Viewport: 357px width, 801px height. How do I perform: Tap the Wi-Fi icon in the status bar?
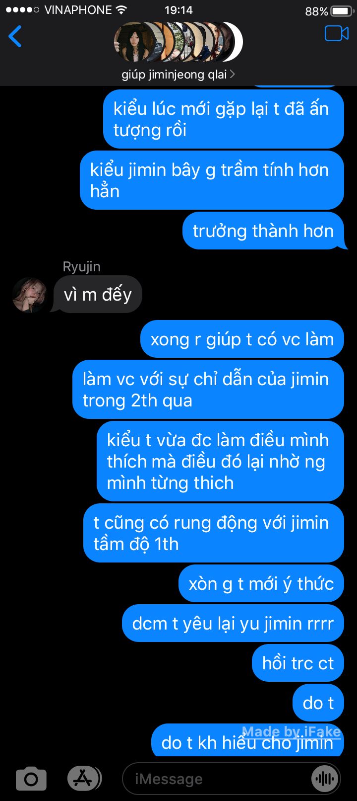click(121, 10)
